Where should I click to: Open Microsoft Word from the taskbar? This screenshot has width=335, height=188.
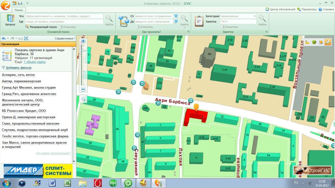(52, 183)
